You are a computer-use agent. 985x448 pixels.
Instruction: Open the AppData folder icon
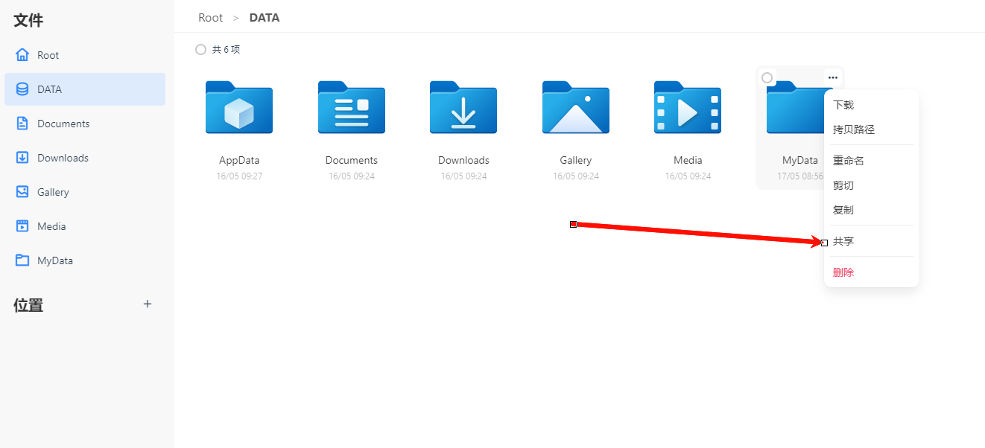coord(239,108)
